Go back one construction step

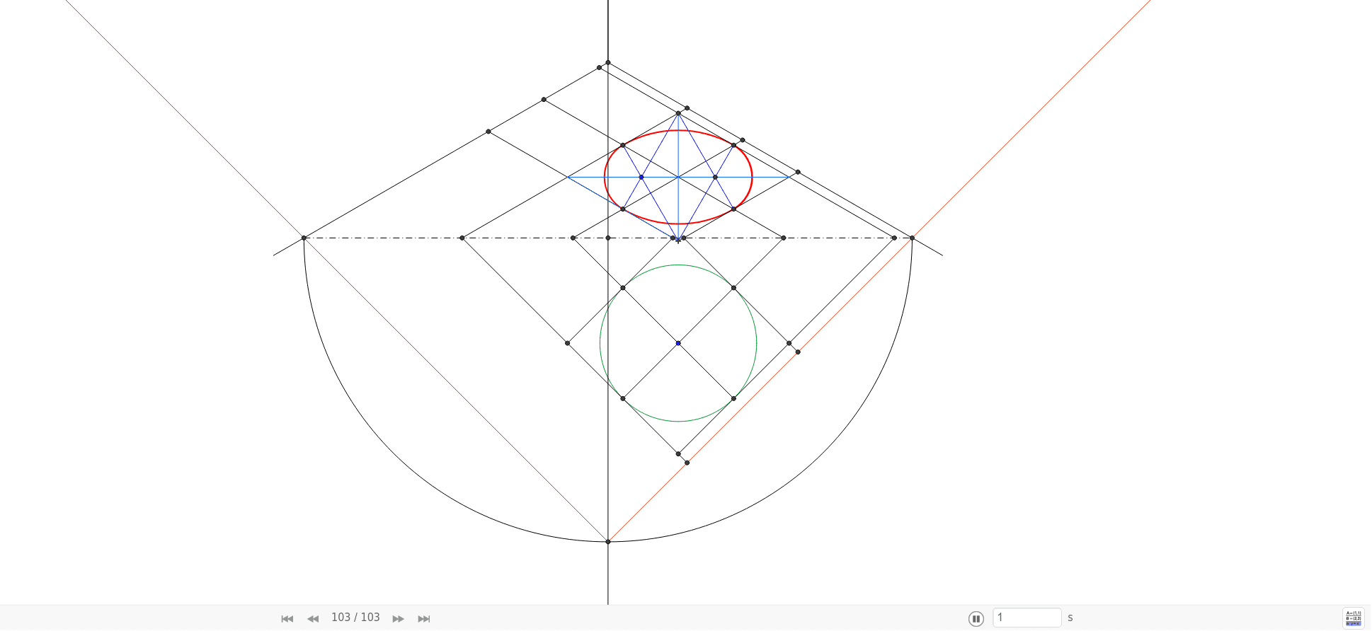pos(313,618)
